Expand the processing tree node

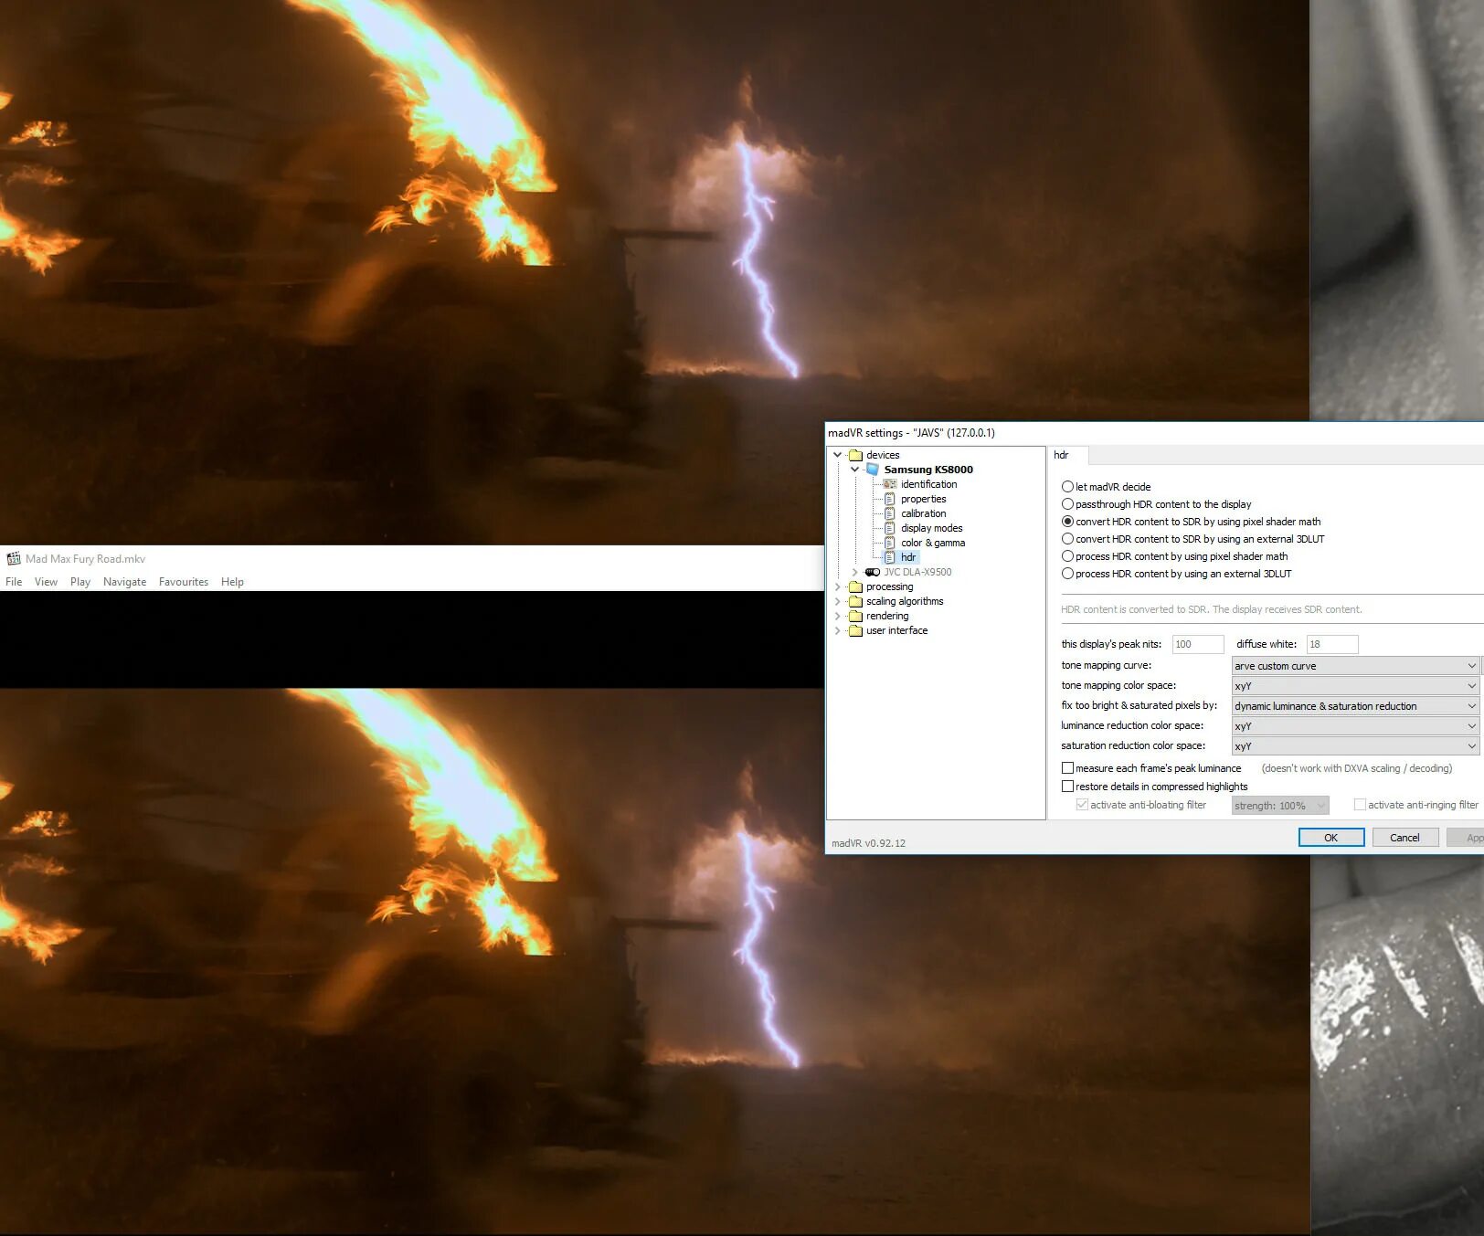pyautogui.click(x=838, y=586)
